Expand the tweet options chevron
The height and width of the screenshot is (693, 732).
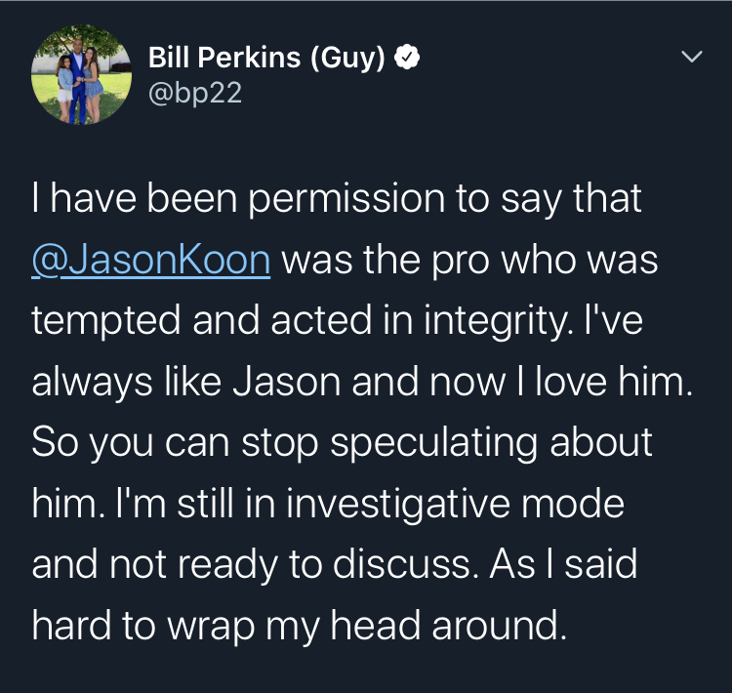pyautogui.click(x=691, y=59)
